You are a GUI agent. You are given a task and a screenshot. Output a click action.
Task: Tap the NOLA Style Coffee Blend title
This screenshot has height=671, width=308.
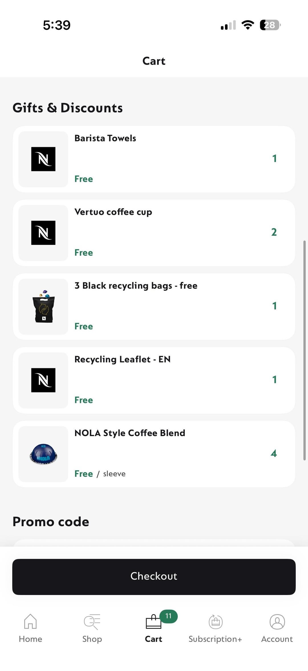click(x=130, y=433)
